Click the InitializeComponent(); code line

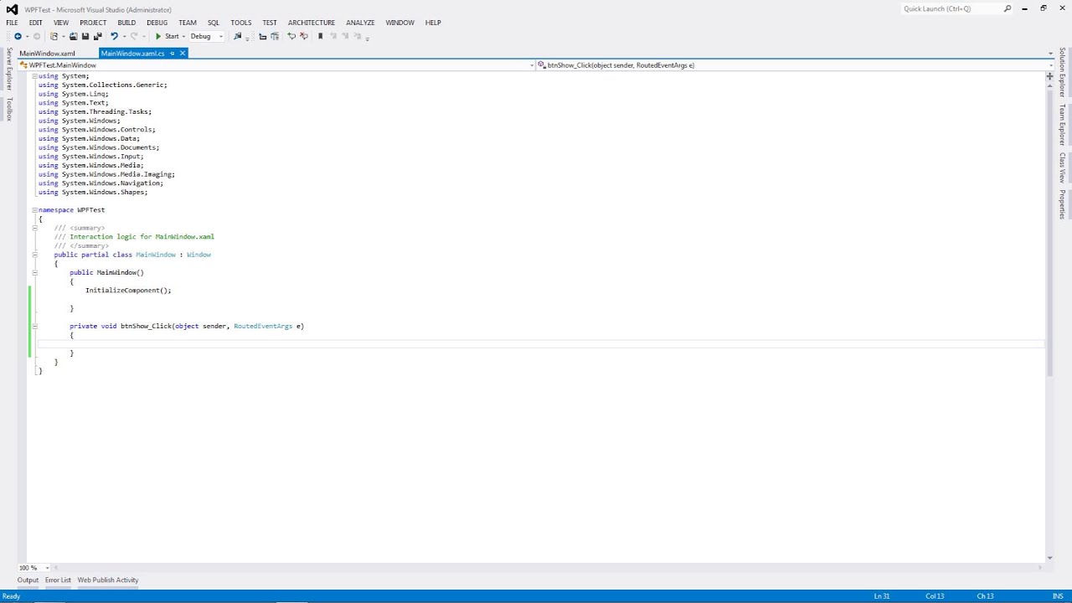[x=128, y=291]
